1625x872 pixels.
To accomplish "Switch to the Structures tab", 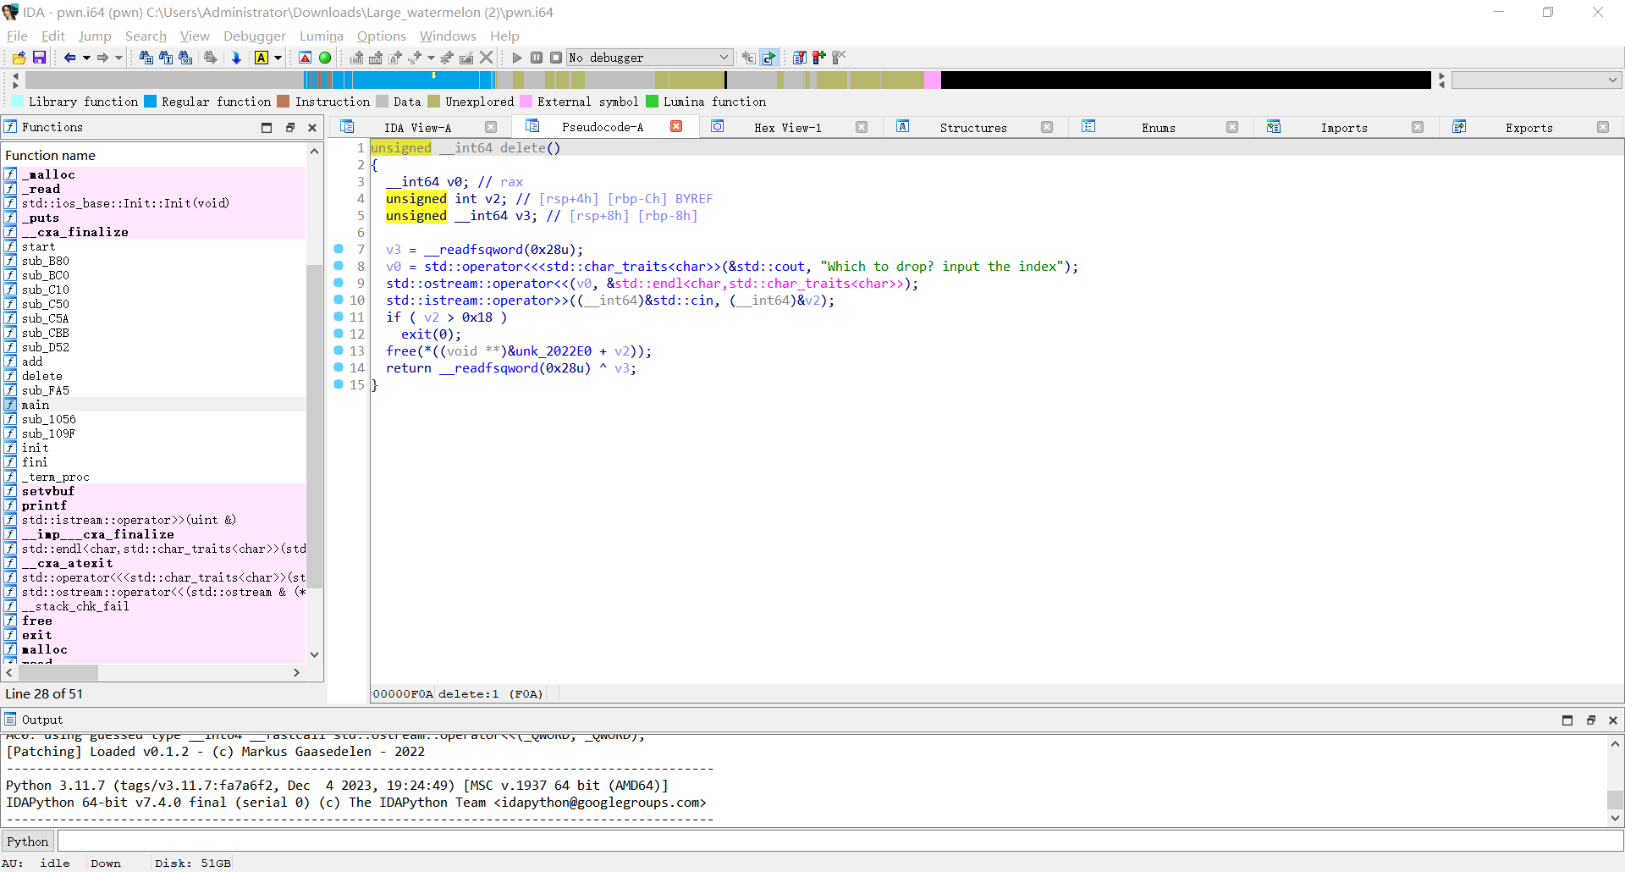I will 973,128.
